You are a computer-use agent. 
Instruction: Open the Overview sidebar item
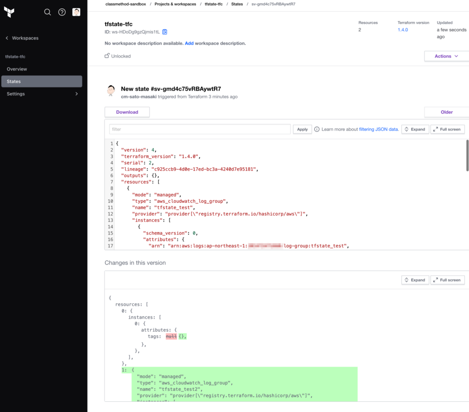click(x=42, y=69)
